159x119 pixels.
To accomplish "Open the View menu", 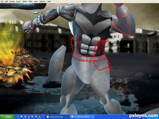I will (36, 2).
